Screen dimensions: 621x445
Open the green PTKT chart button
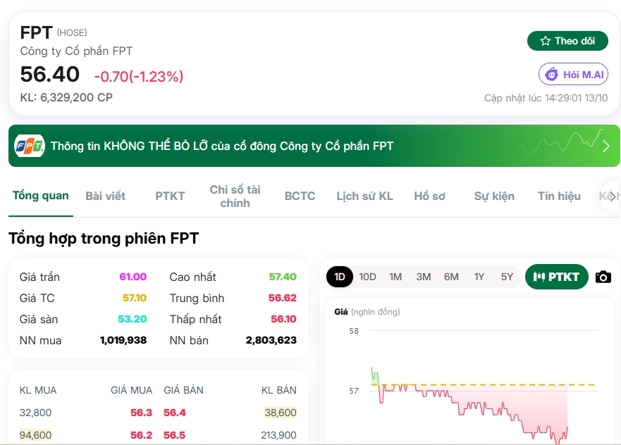(x=556, y=277)
